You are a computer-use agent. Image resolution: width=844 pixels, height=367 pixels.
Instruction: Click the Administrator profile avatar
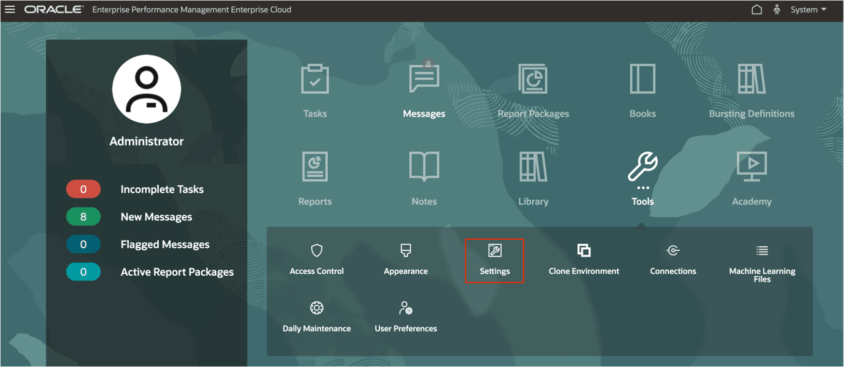click(x=147, y=89)
